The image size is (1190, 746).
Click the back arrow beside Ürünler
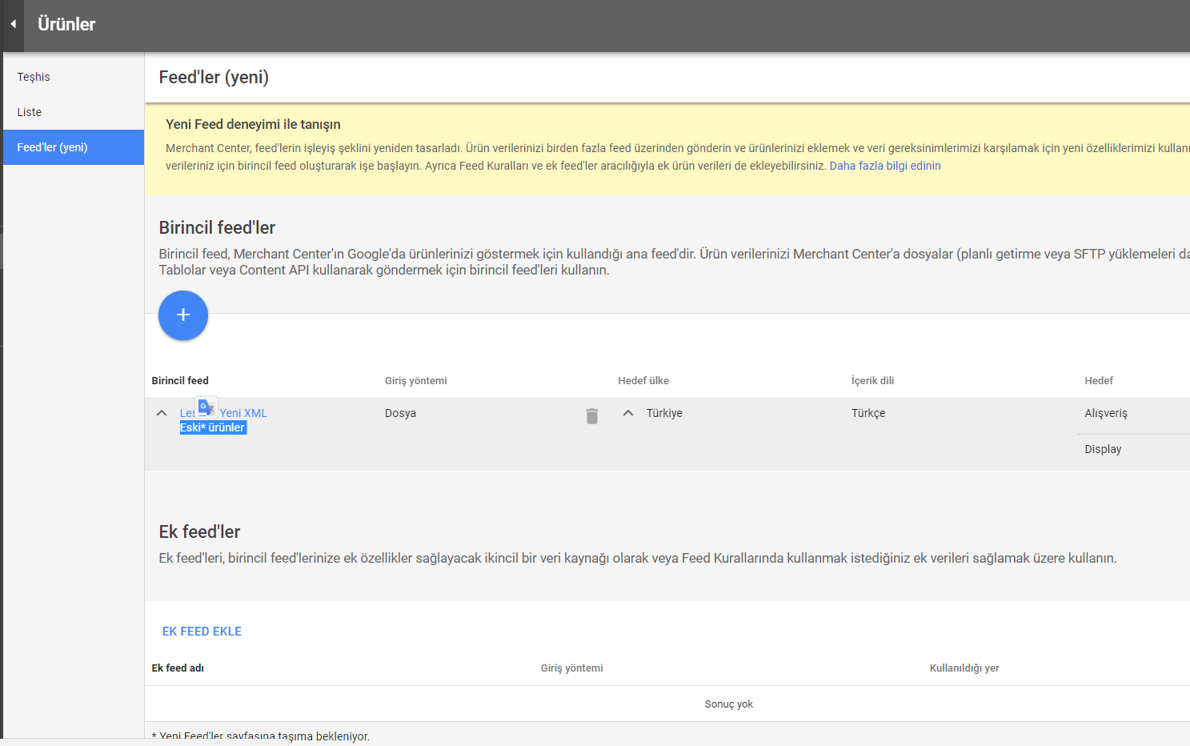13,24
